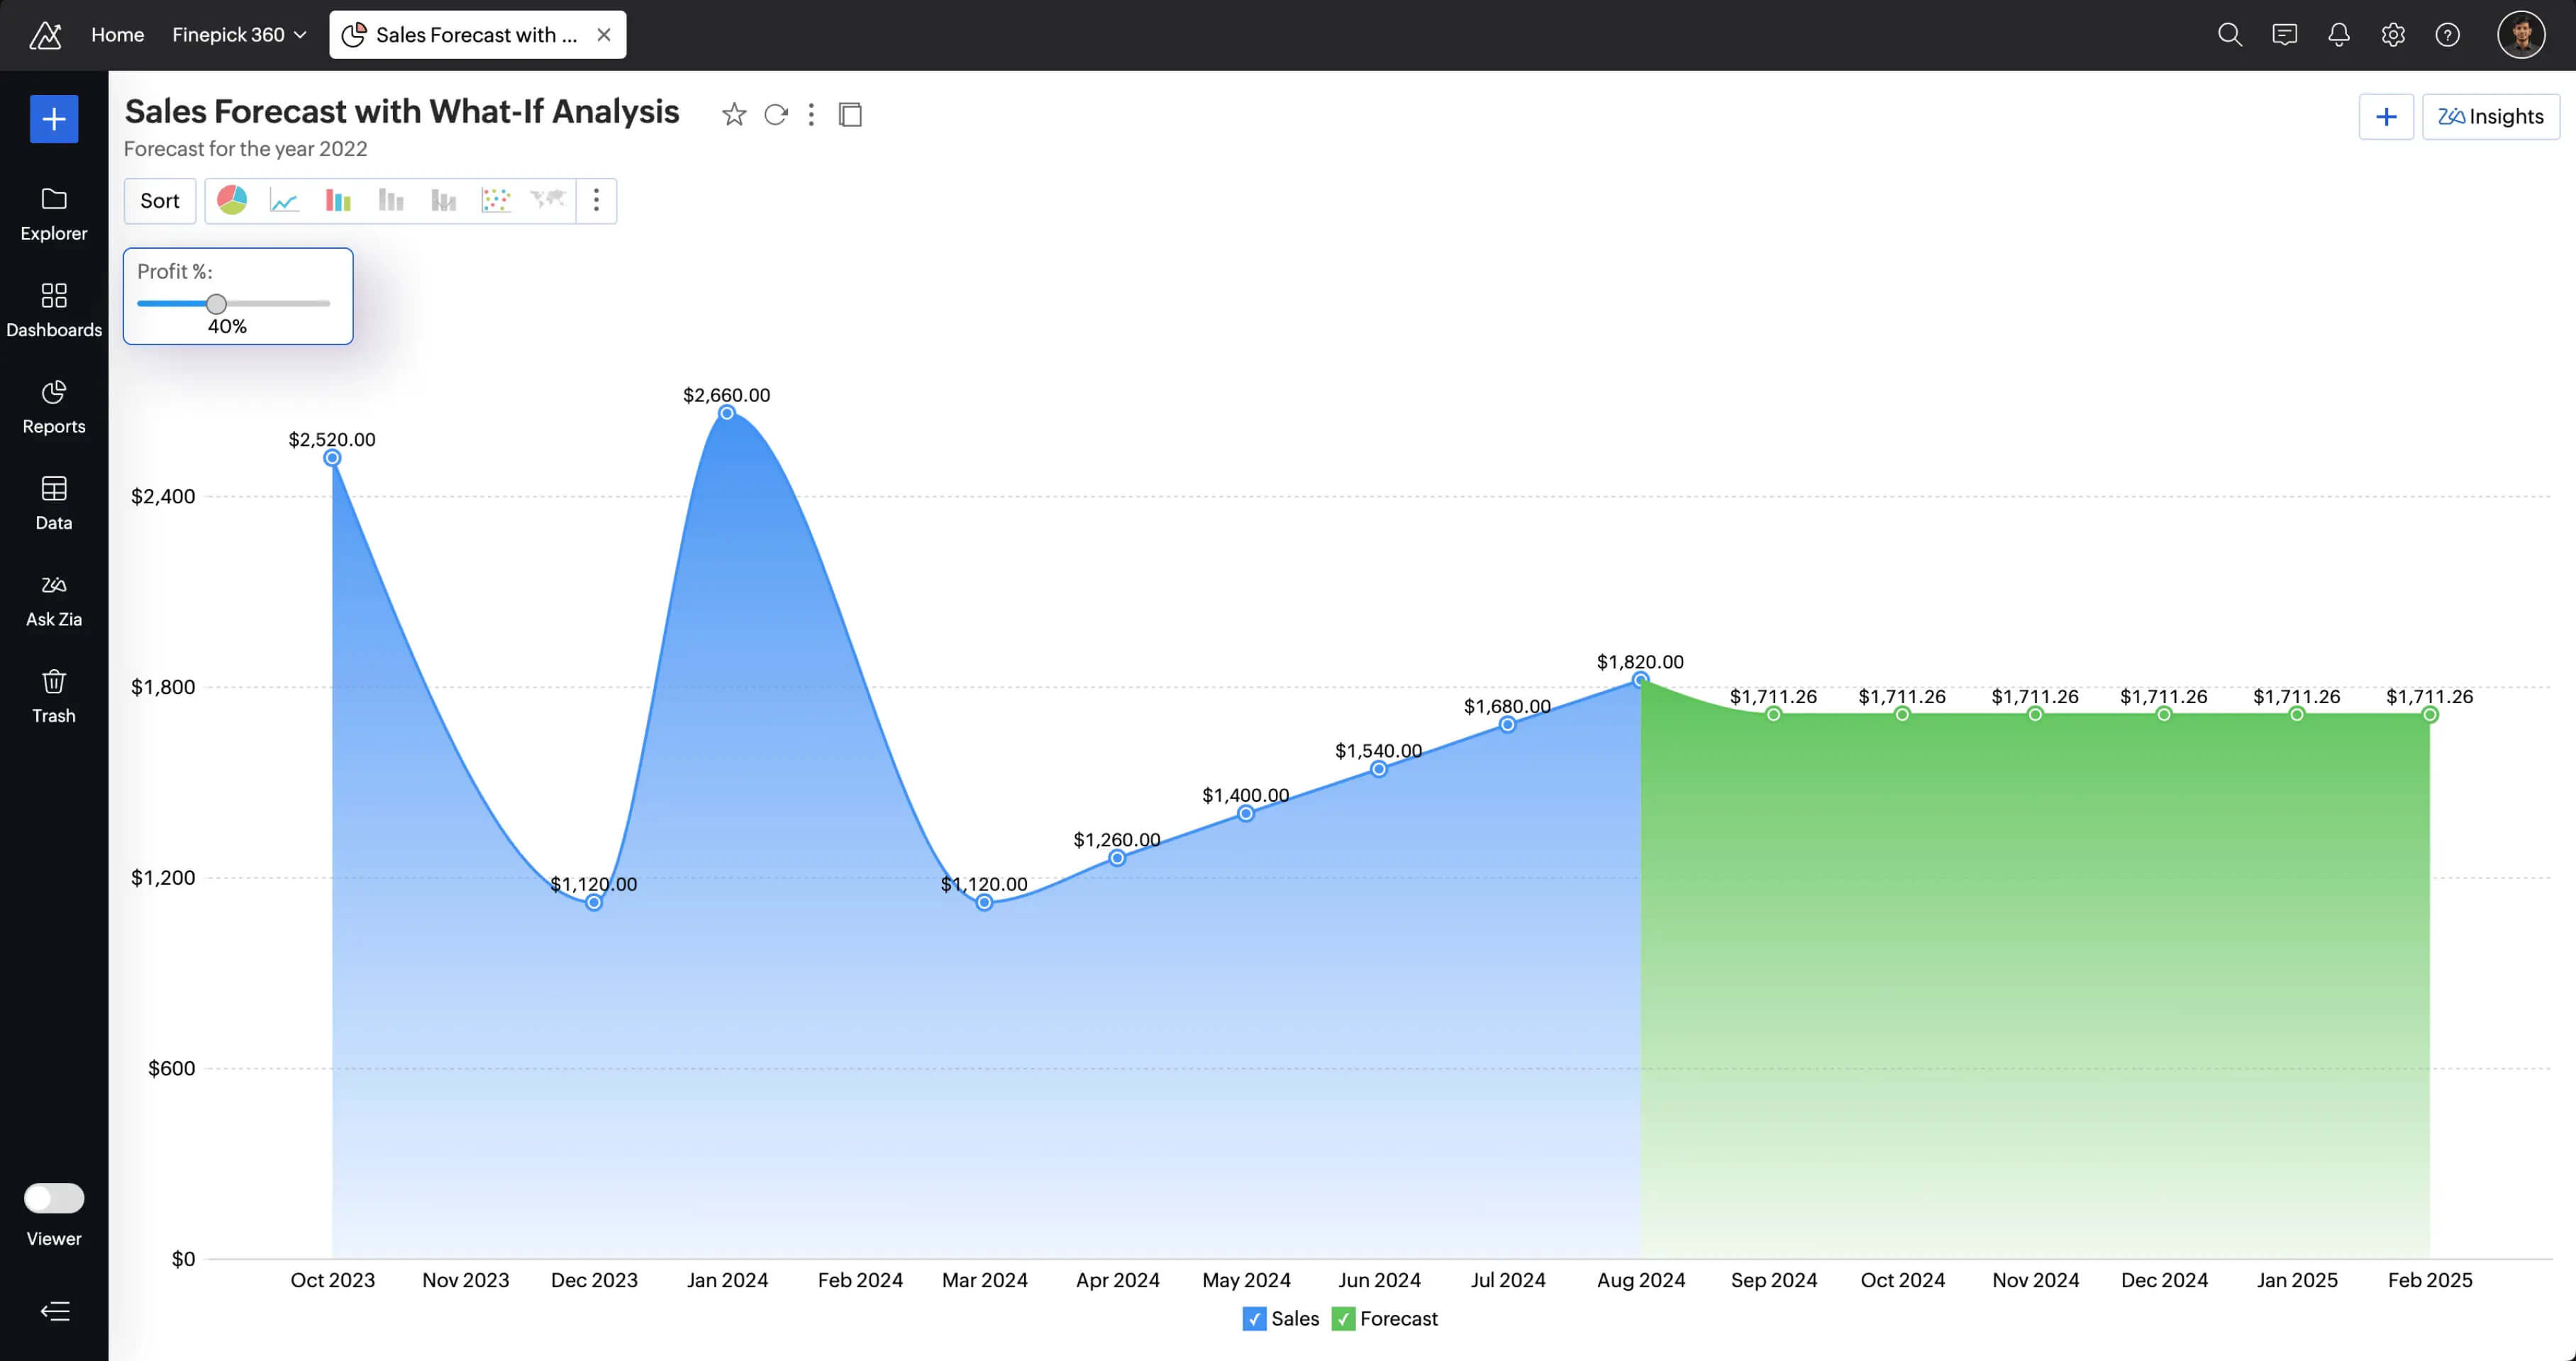Open Reports in the sidebar
The image size is (2576, 1361).
tap(54, 407)
